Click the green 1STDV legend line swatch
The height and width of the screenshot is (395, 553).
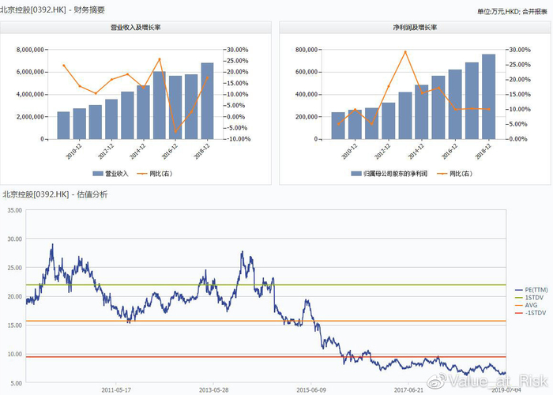coord(519,298)
